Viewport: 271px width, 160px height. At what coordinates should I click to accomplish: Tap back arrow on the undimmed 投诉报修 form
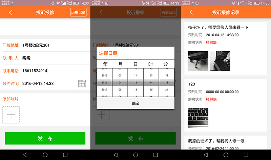point(11,12)
